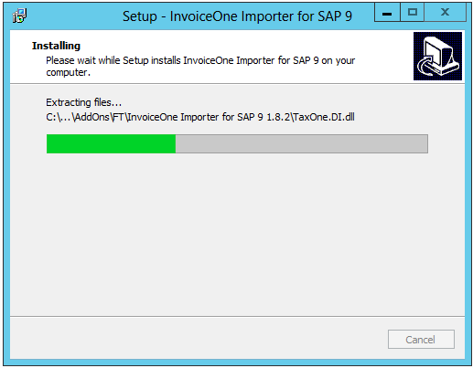Close the Setup window

pyautogui.click(x=445, y=13)
